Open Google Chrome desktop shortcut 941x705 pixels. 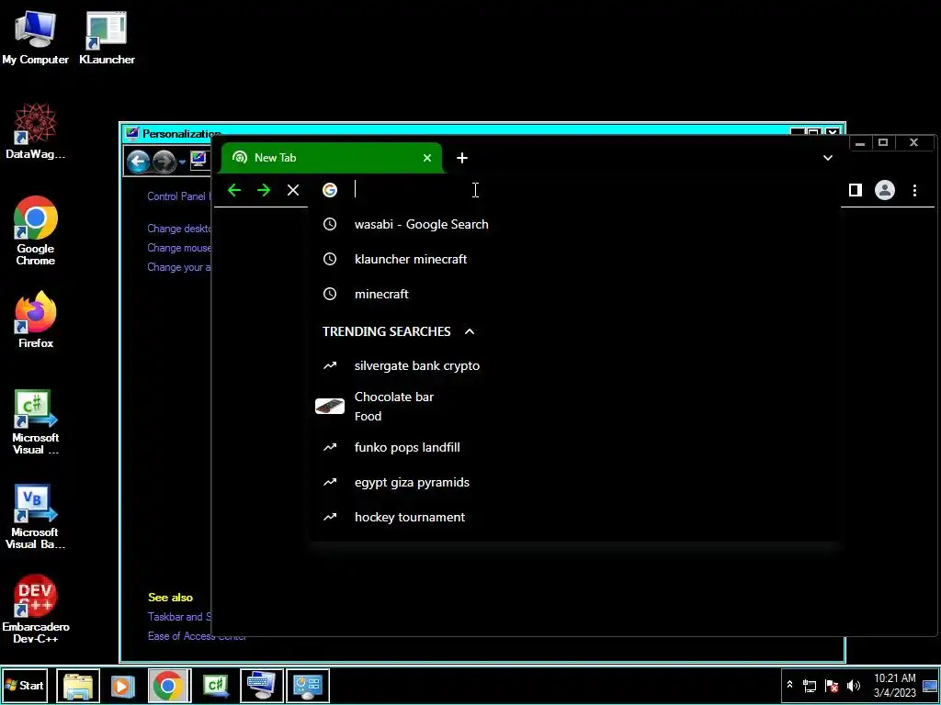coord(36,230)
